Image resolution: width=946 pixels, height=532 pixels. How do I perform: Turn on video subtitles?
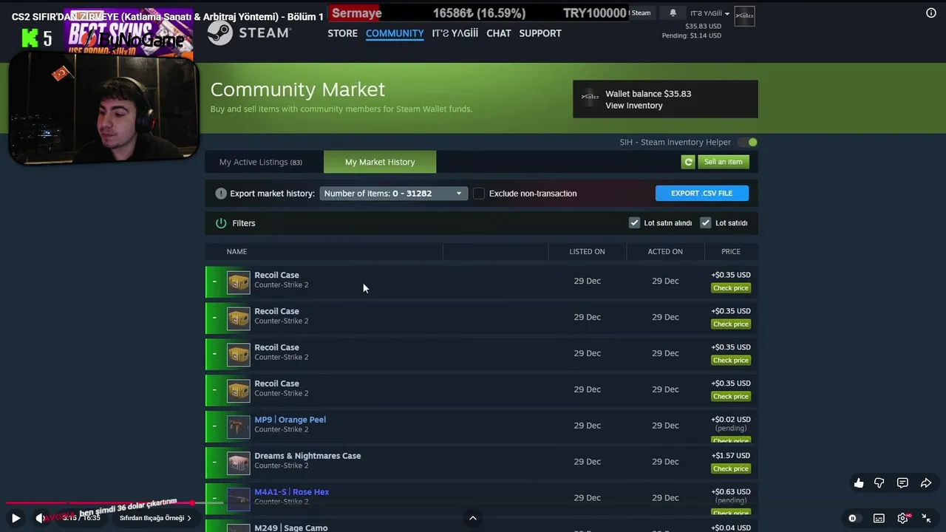(x=879, y=518)
